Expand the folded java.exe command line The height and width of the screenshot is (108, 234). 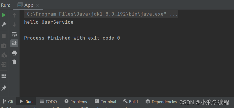(x=174, y=14)
